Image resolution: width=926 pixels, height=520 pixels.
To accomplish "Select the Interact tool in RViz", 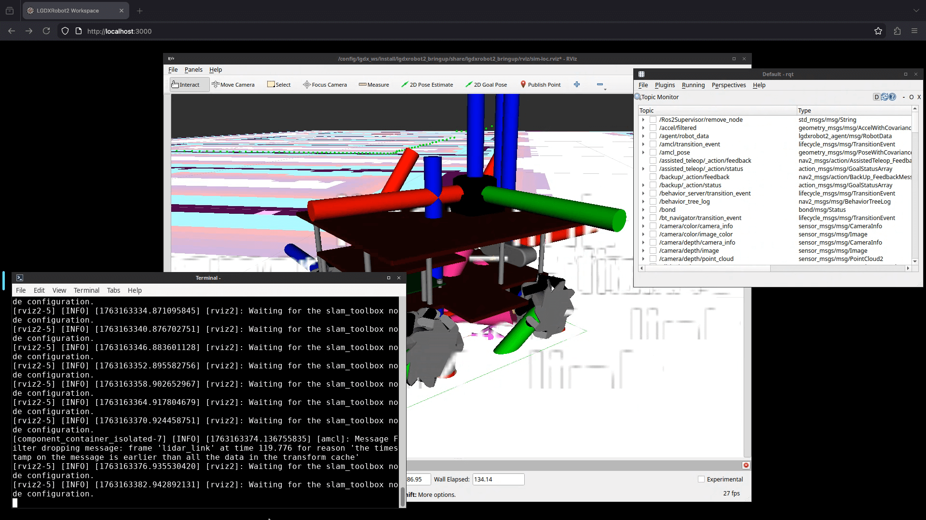I will [189, 84].
